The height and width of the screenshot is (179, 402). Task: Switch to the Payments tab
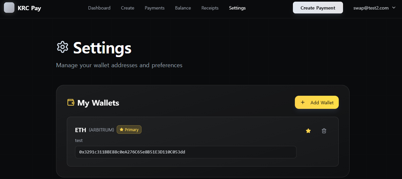point(155,8)
